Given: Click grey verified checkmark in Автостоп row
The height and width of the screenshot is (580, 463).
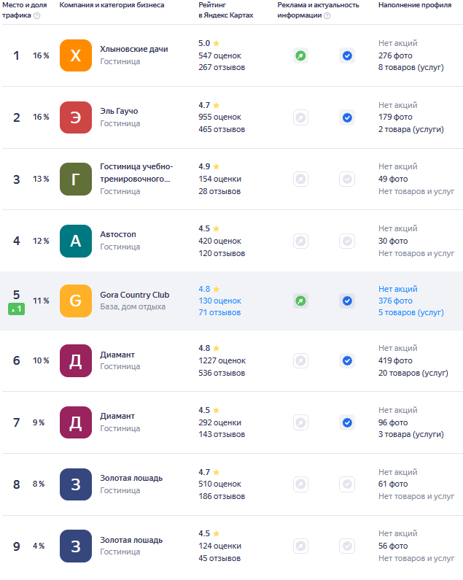Looking at the screenshot, I should [347, 241].
